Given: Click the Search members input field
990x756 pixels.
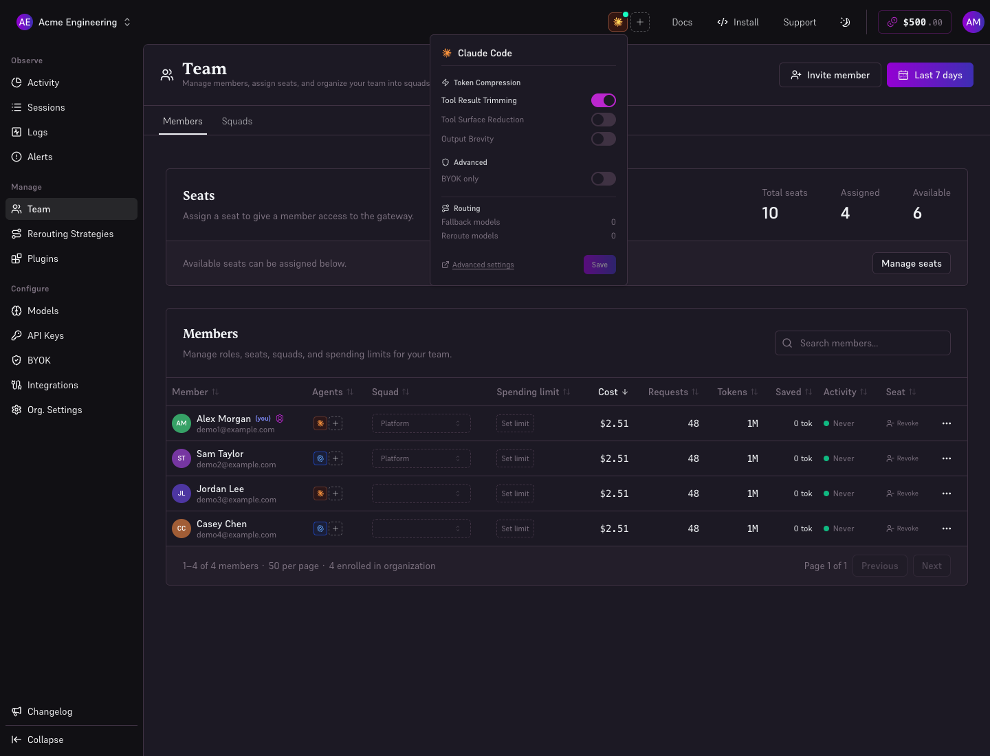Looking at the screenshot, I should pos(863,343).
